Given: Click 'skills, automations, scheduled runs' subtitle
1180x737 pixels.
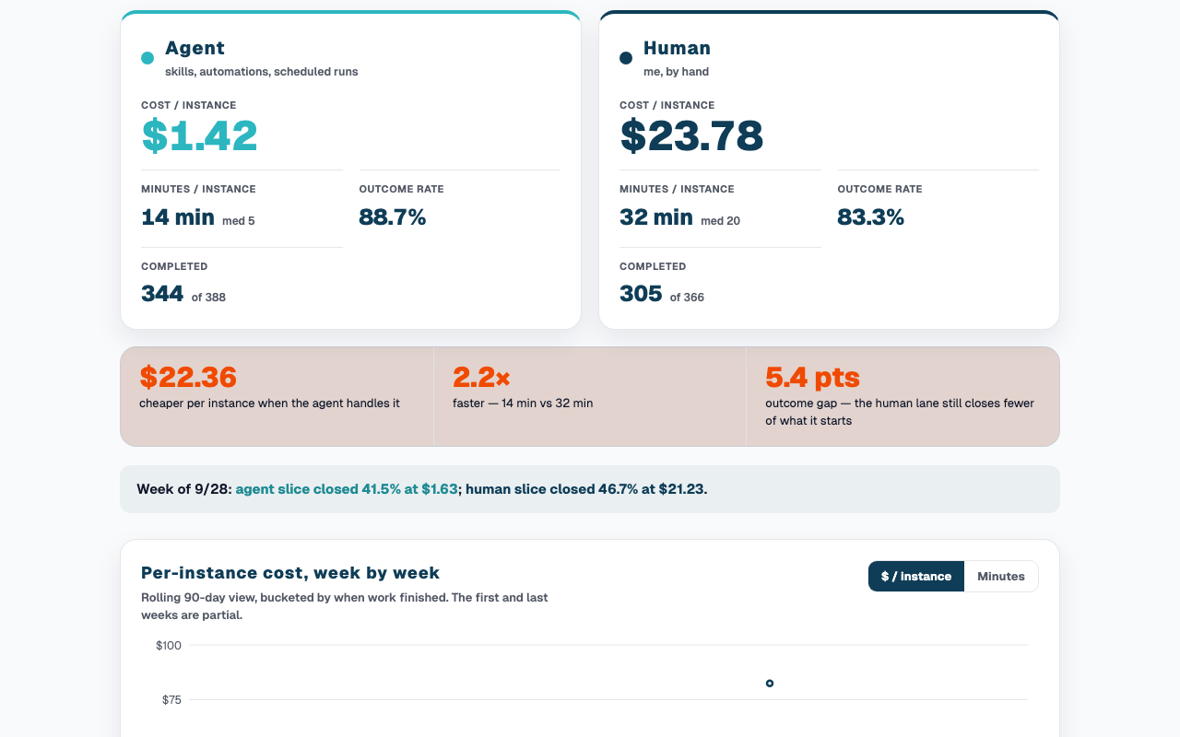Looking at the screenshot, I should click(262, 72).
